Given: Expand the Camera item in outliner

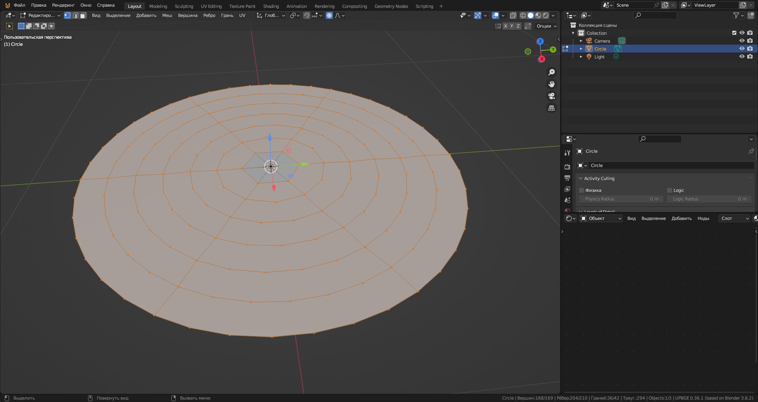Looking at the screenshot, I should point(581,41).
